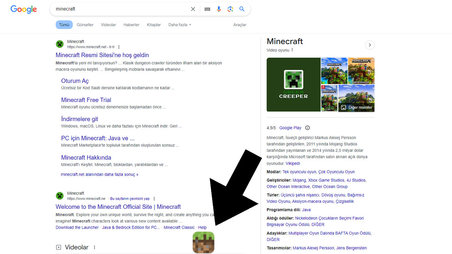Screen dimensions: 452x254
Task: Open the Vikipedi source link
Action: point(293,163)
